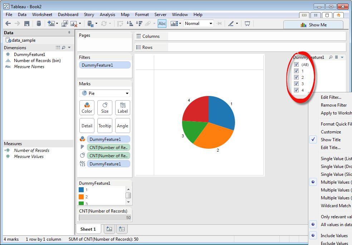Image resolution: width=352 pixels, height=245 pixels.
Task: Click the pause auto updates icon
Action: point(91,24)
